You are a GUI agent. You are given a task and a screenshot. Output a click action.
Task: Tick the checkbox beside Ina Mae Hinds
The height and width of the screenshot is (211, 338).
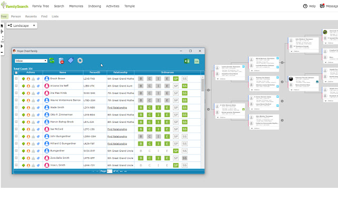coord(16,93)
